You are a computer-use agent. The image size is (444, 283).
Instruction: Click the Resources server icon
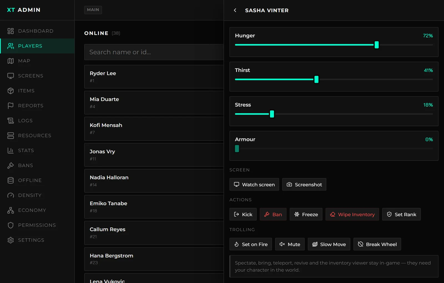pos(11,136)
